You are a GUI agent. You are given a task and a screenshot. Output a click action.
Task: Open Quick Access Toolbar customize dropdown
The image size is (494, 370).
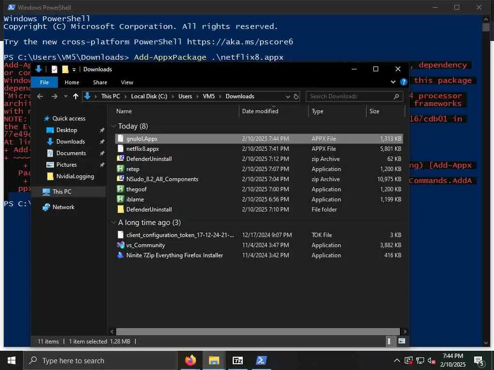tap(74, 69)
